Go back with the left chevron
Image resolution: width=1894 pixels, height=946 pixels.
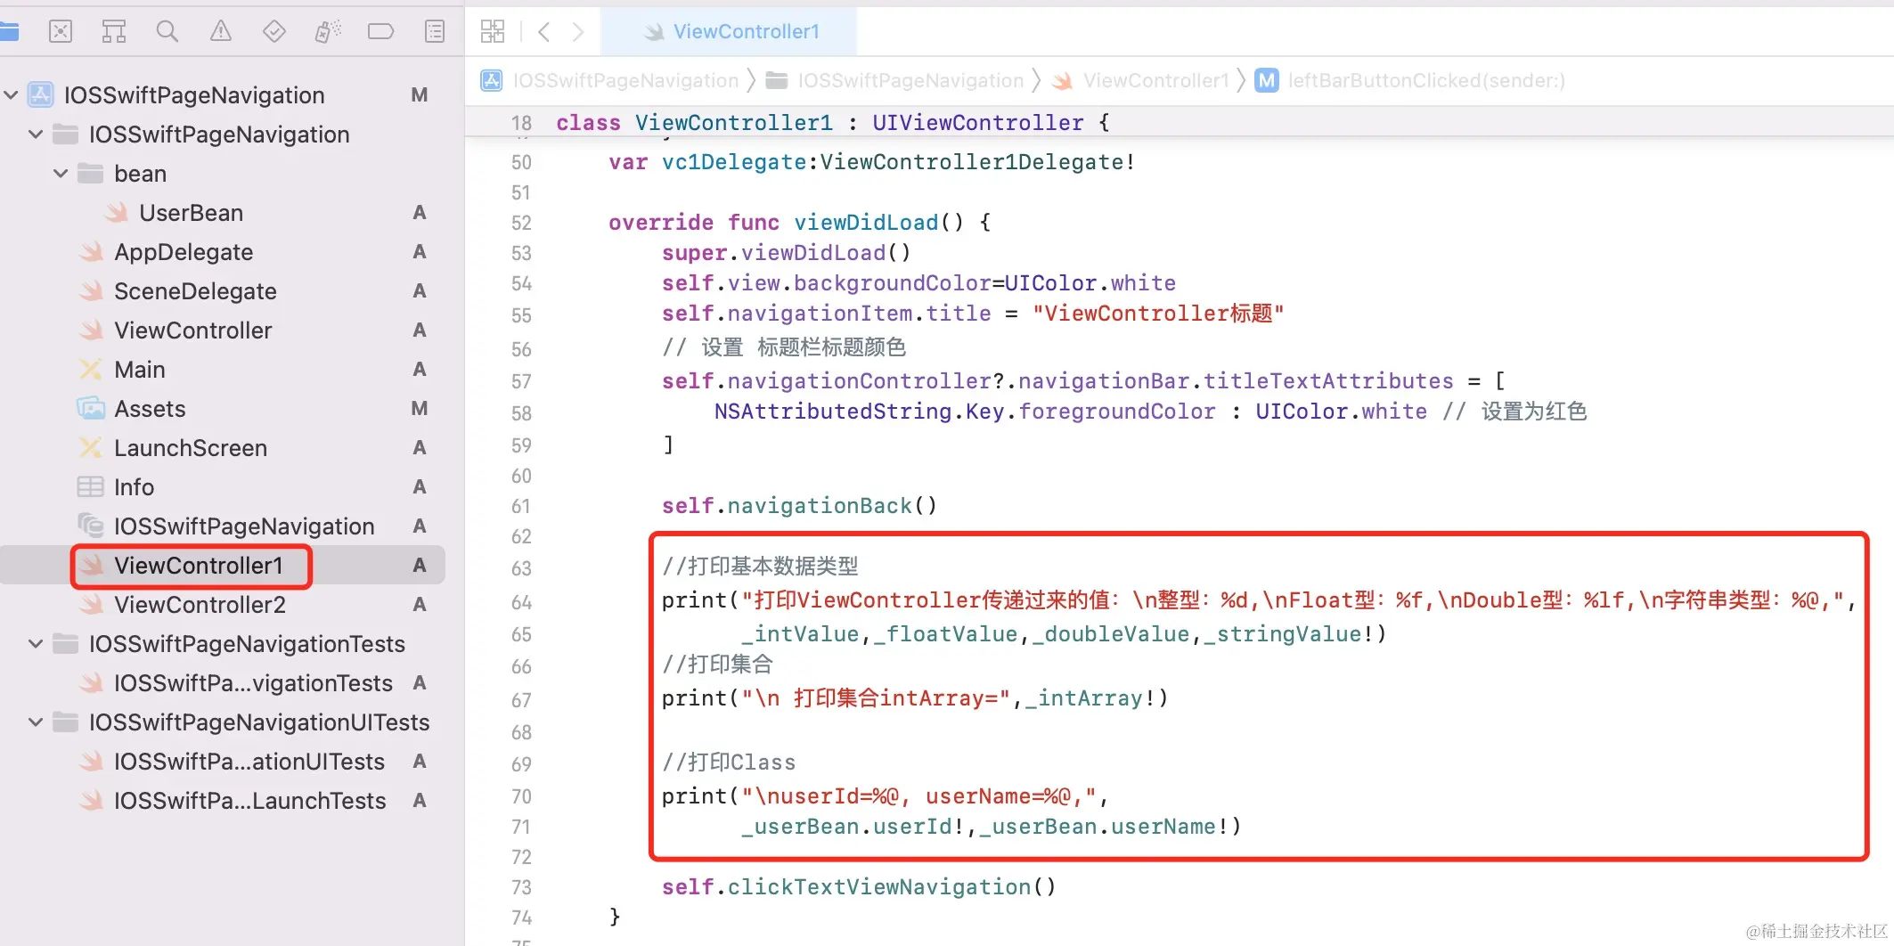[543, 32]
